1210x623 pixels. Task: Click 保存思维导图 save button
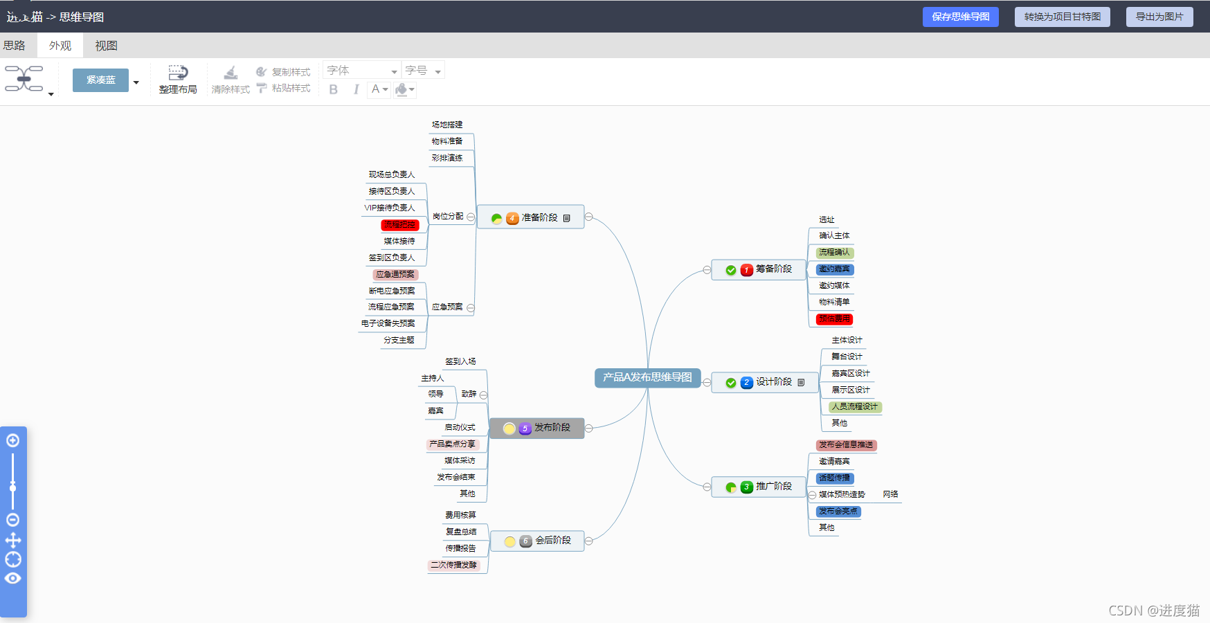tap(960, 17)
